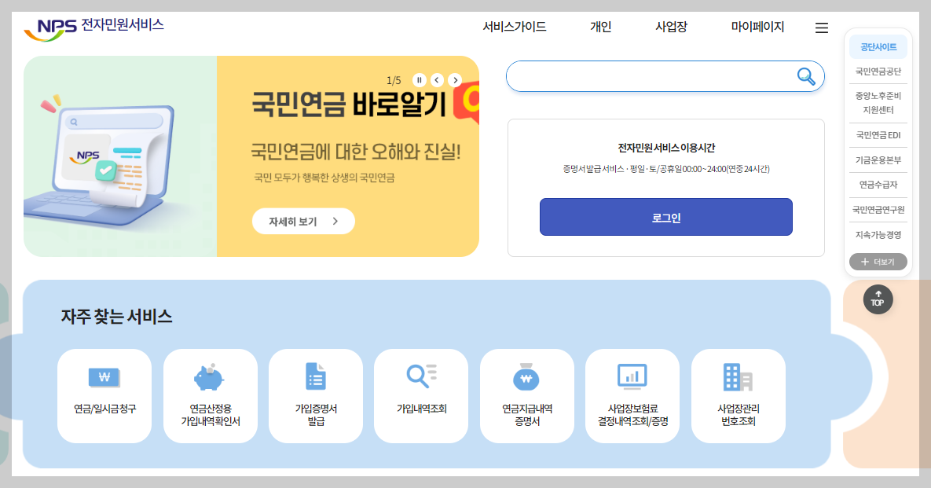The image size is (931, 488).
Task: Click 자주 찾는 서비스 heading
Action: [116, 317]
